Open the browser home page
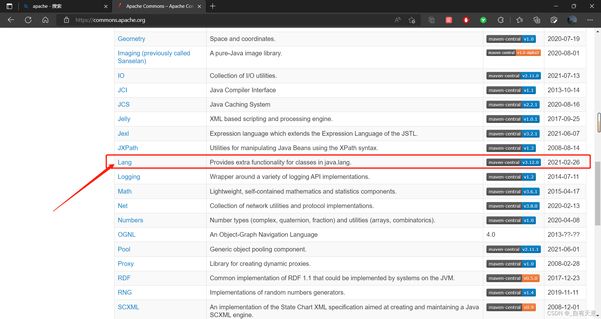601x319 pixels. coord(45,20)
